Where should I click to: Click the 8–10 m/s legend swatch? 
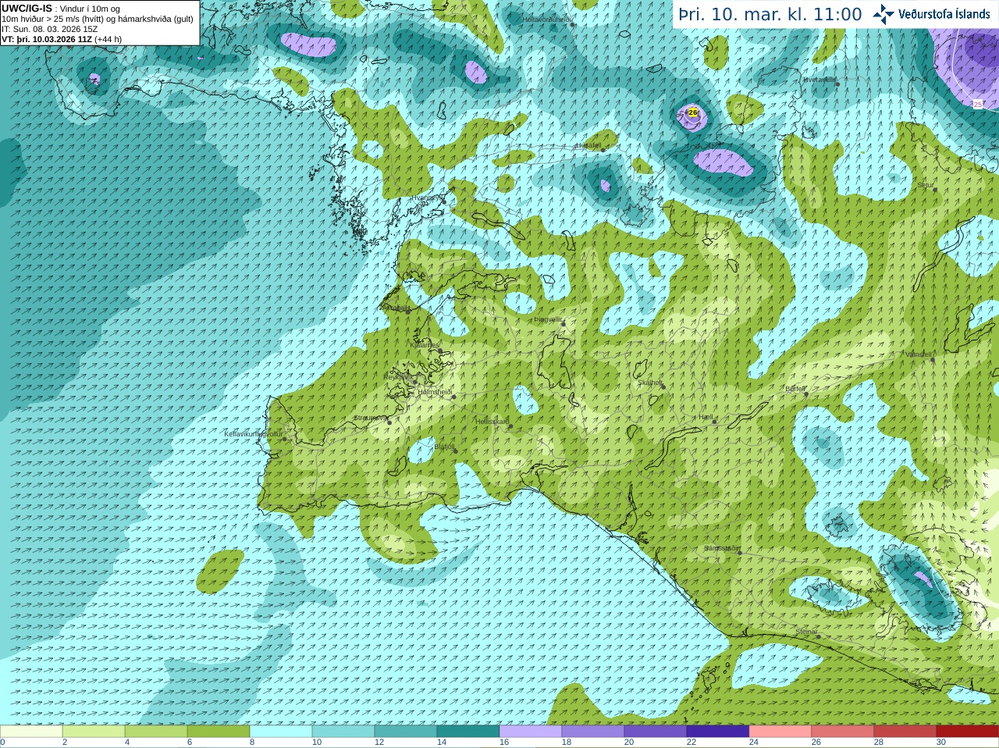281,732
